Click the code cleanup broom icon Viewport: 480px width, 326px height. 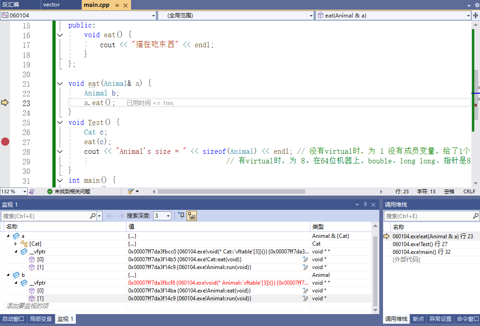pos(131,191)
